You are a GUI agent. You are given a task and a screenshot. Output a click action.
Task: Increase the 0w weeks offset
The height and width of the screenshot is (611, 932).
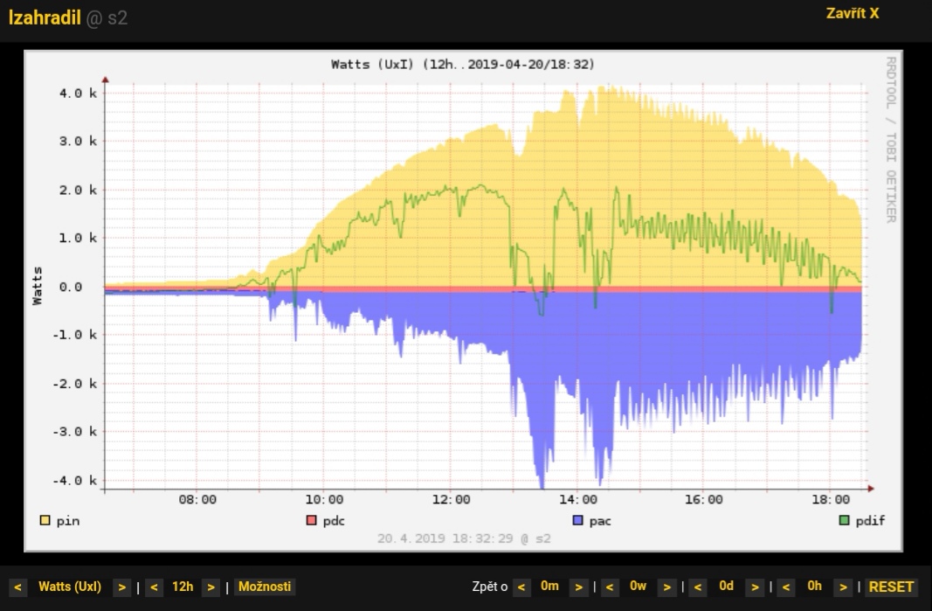click(x=666, y=587)
